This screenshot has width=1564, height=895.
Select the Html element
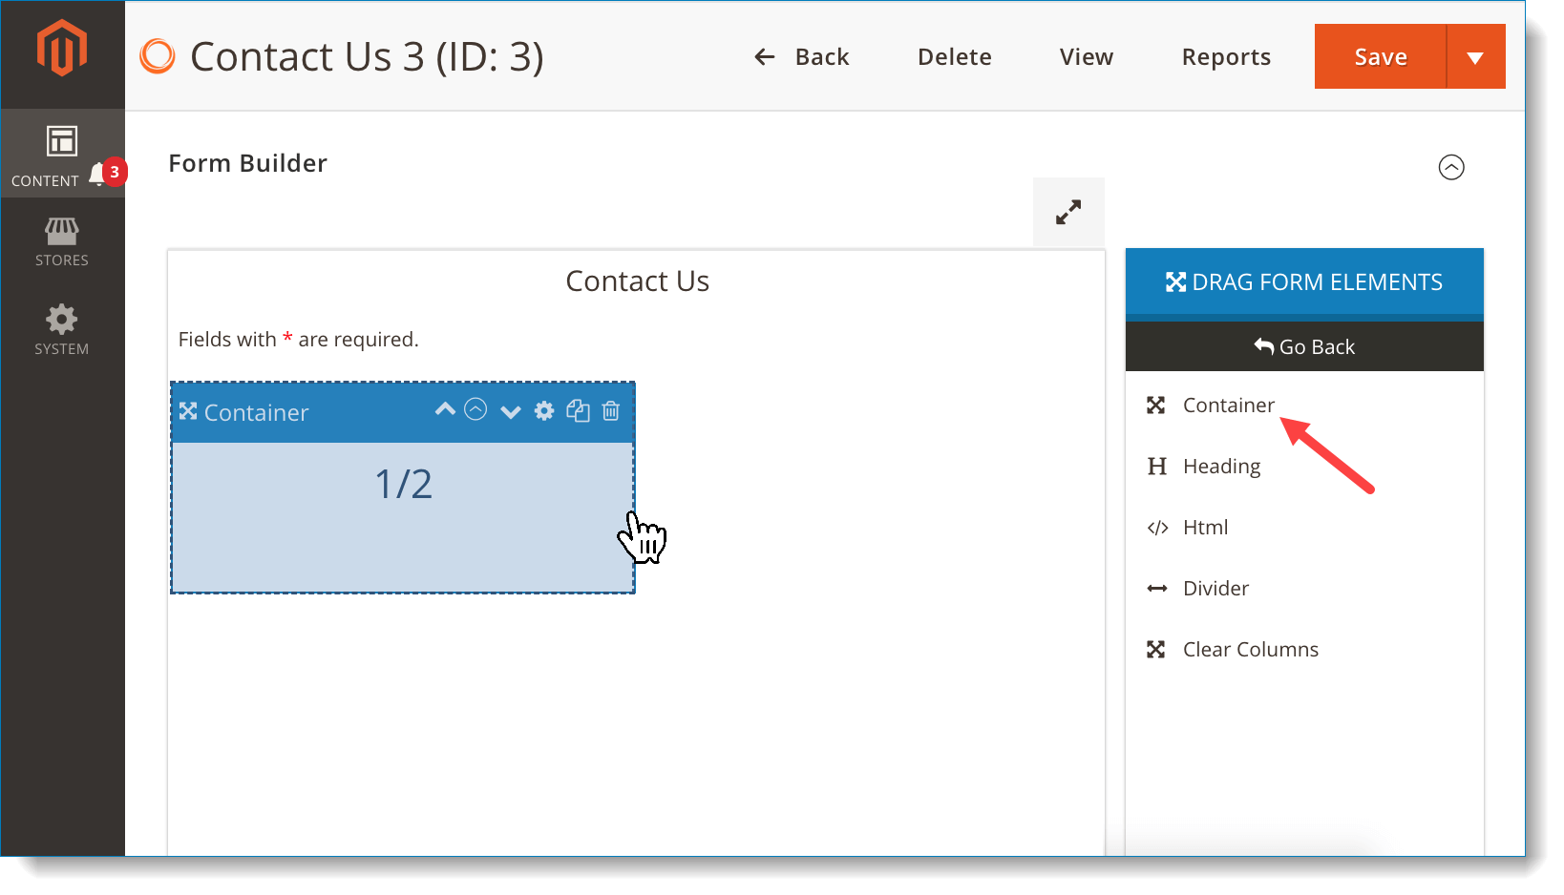pos(1205,528)
